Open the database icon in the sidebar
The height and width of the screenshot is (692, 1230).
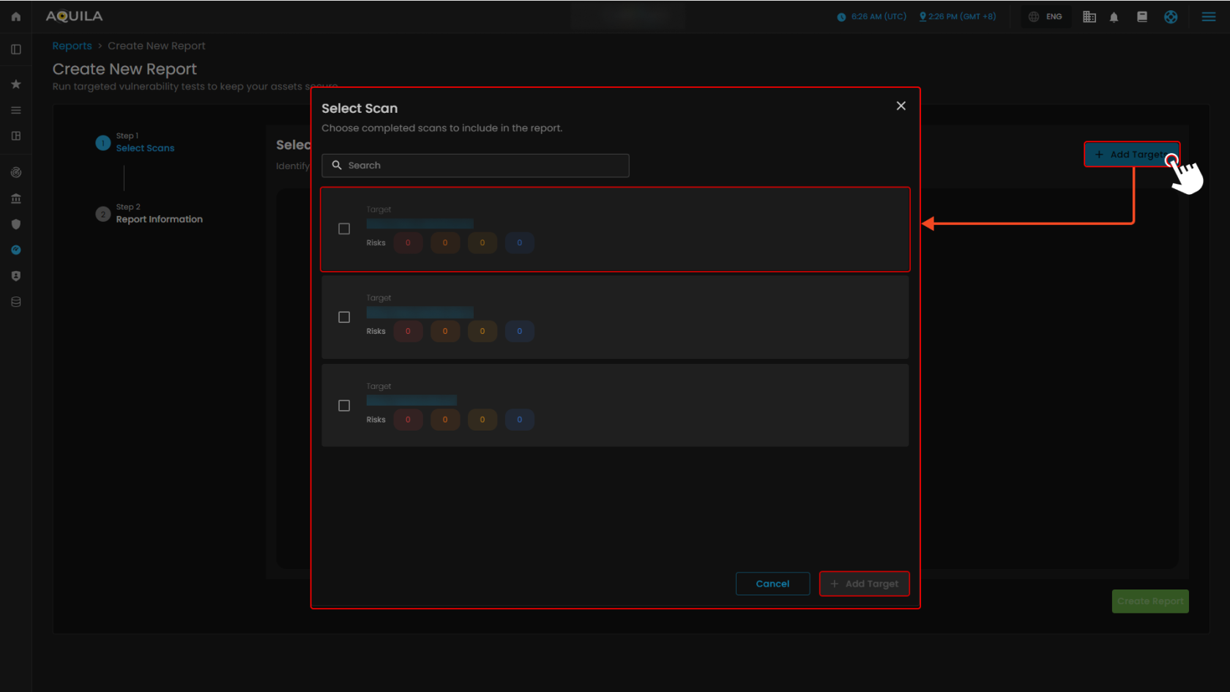coord(15,301)
